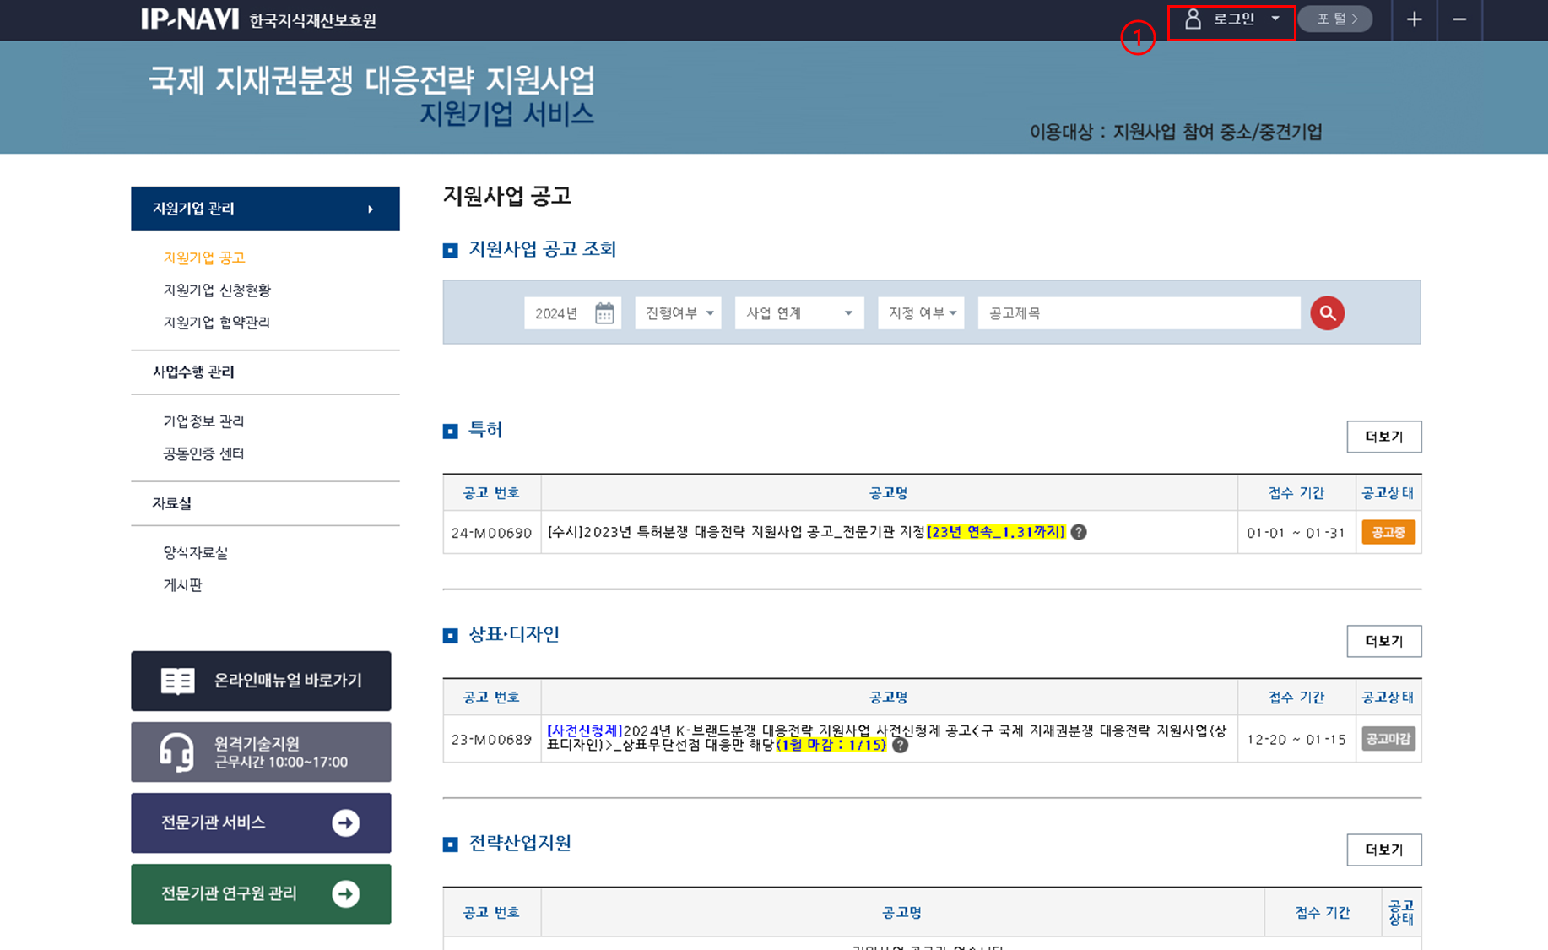The image size is (1548, 950).
Task: Open the calendar date picker icon
Action: click(x=604, y=313)
